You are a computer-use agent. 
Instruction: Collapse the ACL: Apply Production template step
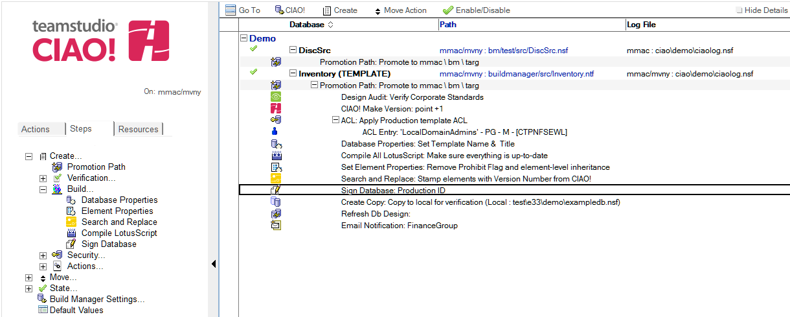point(335,121)
